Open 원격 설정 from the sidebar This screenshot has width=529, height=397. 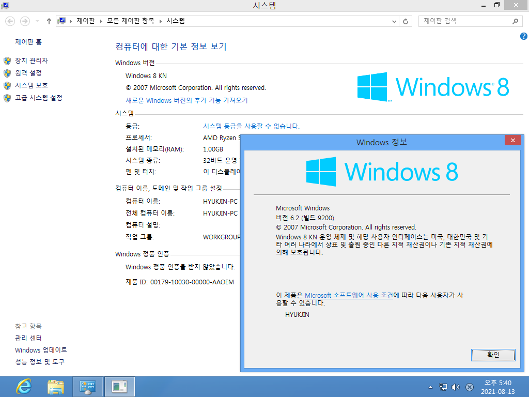28,73
